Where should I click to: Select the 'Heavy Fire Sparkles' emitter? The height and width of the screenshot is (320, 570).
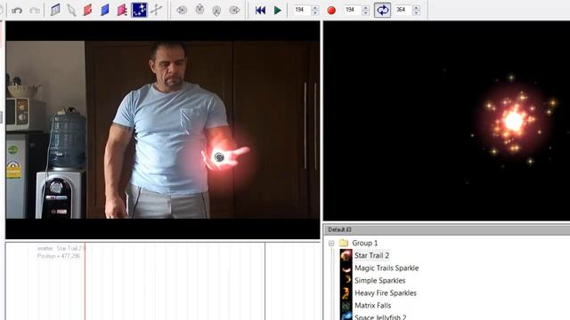point(386,292)
